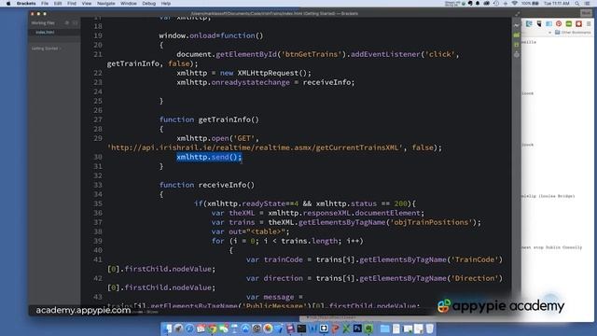Click the green extension icon in browser toolbar
Viewport: 597px width, 336px height.
568,23
